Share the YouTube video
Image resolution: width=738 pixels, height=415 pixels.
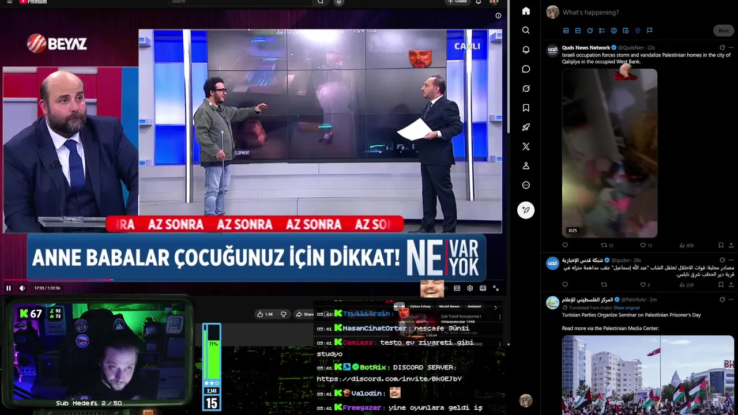304,314
